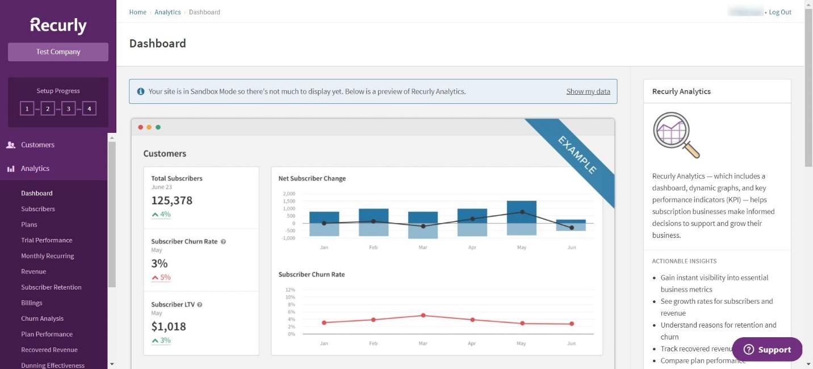Go to Analytics breadcrumb link
813x369 pixels.
coord(167,12)
